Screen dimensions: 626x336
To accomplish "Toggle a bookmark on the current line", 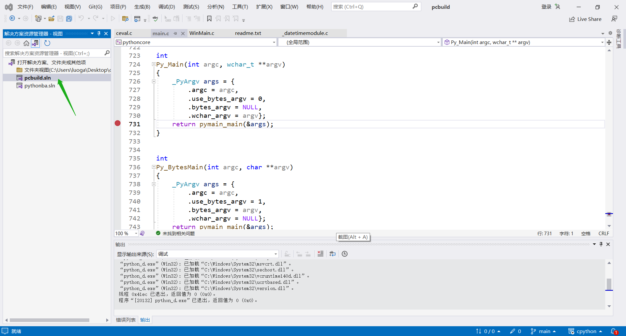I will (209, 18).
